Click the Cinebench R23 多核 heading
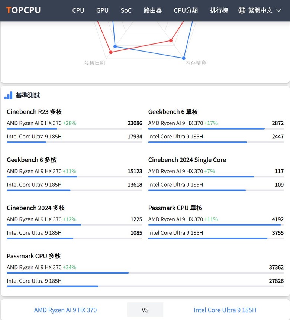Viewport: 290px width, 320px height. click(x=34, y=112)
